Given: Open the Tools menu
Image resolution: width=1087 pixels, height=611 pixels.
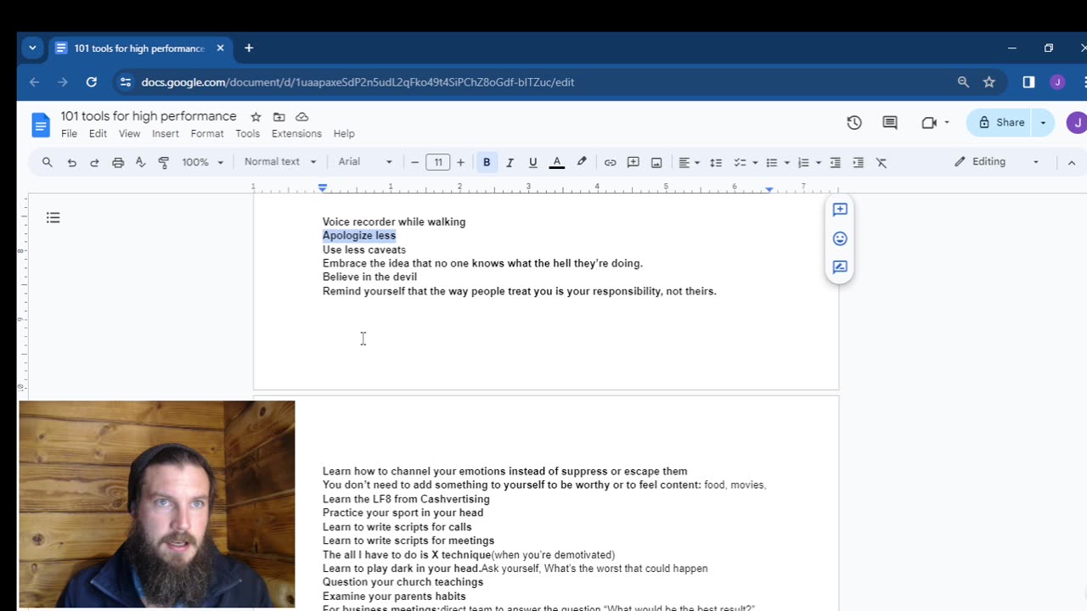Looking at the screenshot, I should pos(247,134).
